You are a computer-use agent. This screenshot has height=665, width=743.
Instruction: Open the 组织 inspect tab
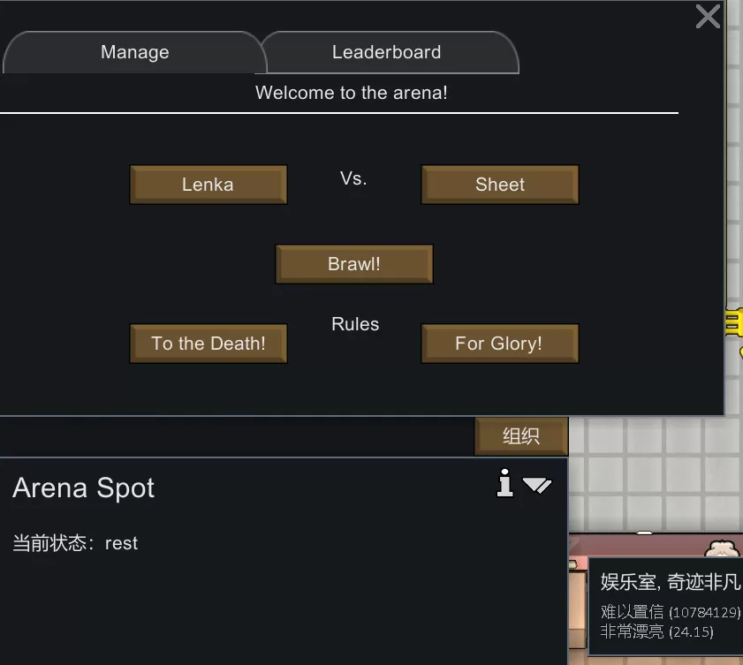pyautogui.click(x=521, y=436)
